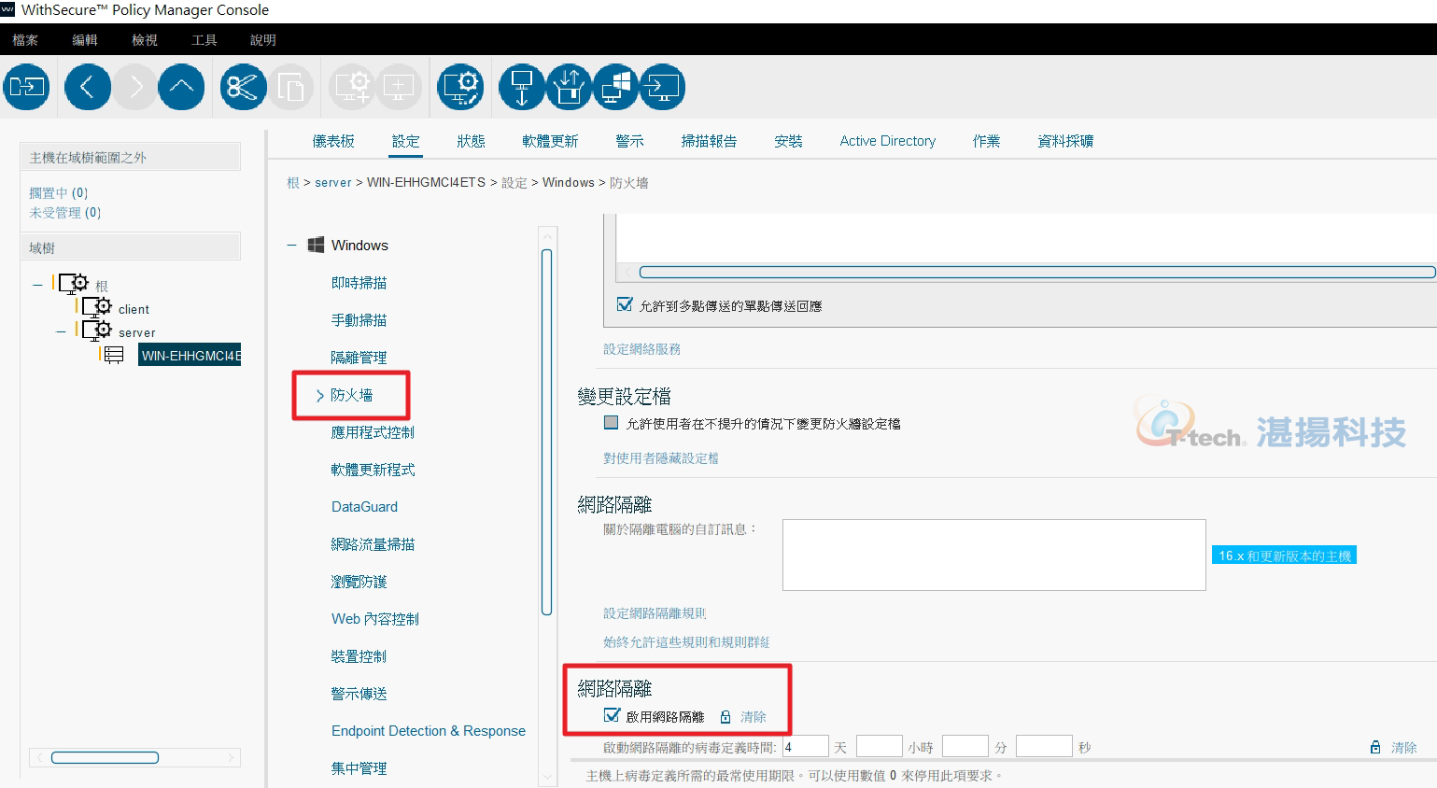This screenshot has height=788, width=1437.
Task: Go forward with the right arrow toolbar button
Action: pos(135,87)
